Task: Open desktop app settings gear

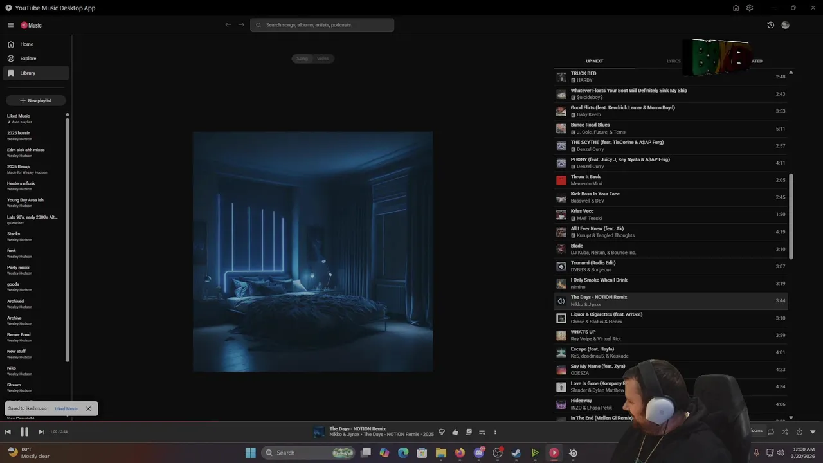Action: tap(750, 8)
